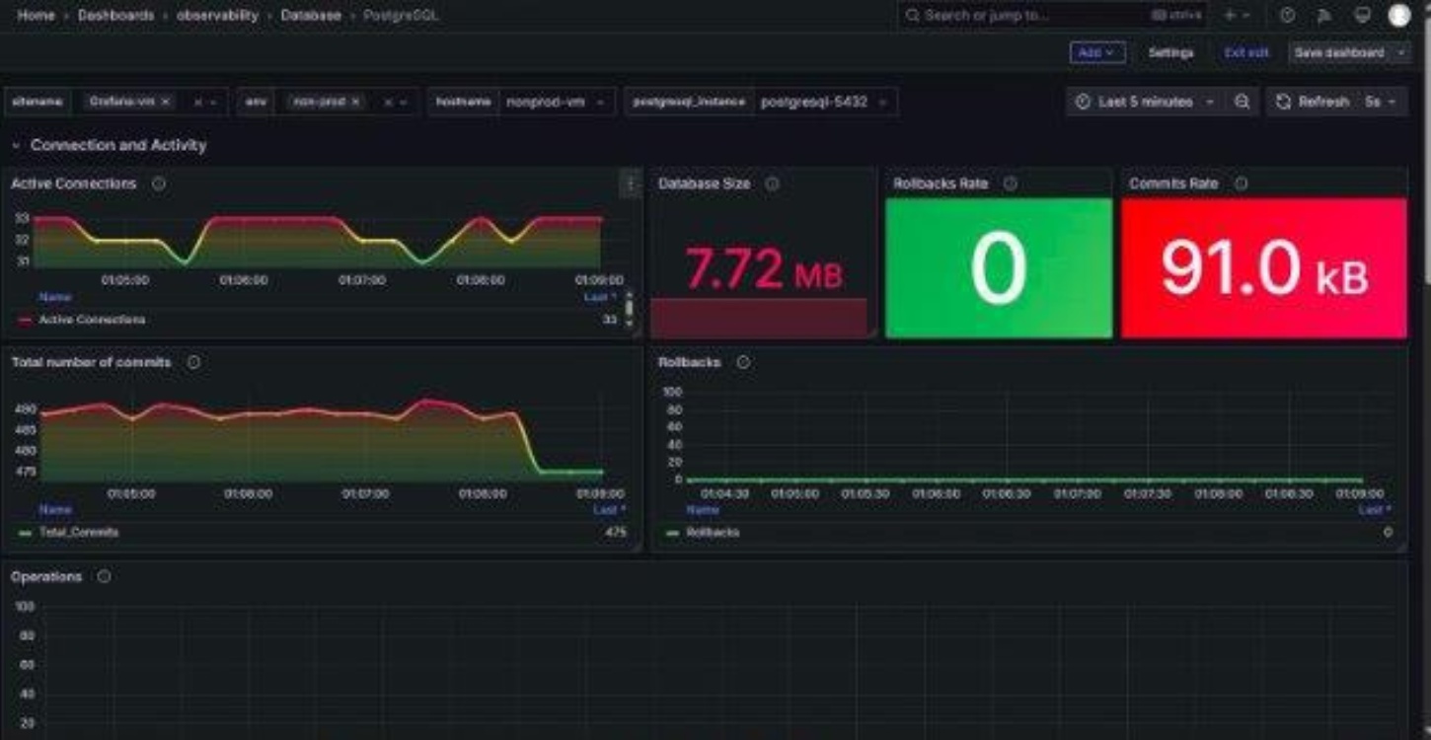Collapse the Connection and Activity row
This screenshot has width=1431, height=740.
(x=17, y=145)
